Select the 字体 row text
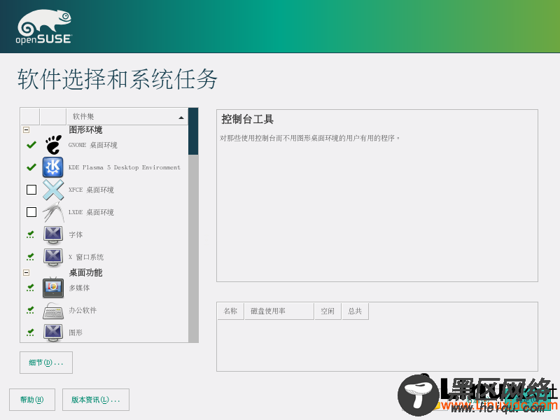560x420 pixels. coord(76,234)
